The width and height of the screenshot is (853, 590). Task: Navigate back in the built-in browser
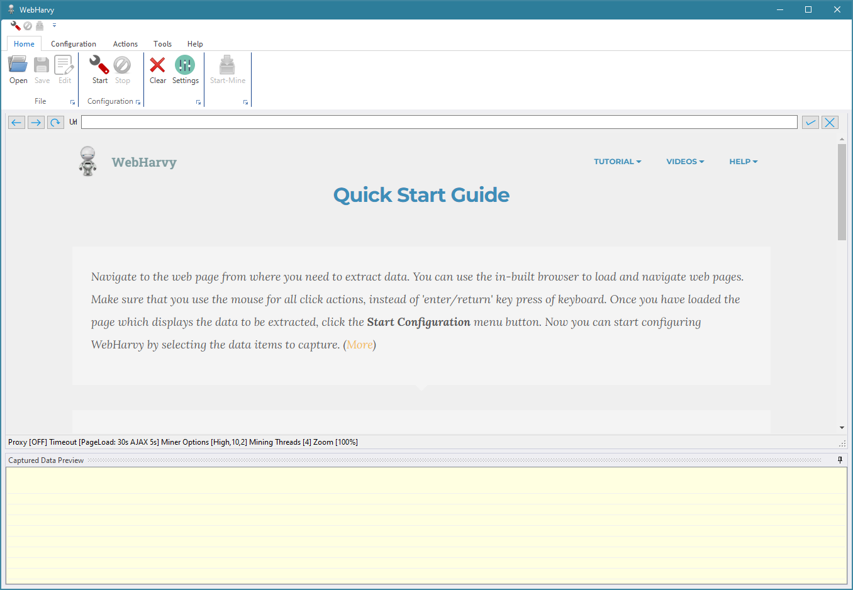tap(16, 122)
